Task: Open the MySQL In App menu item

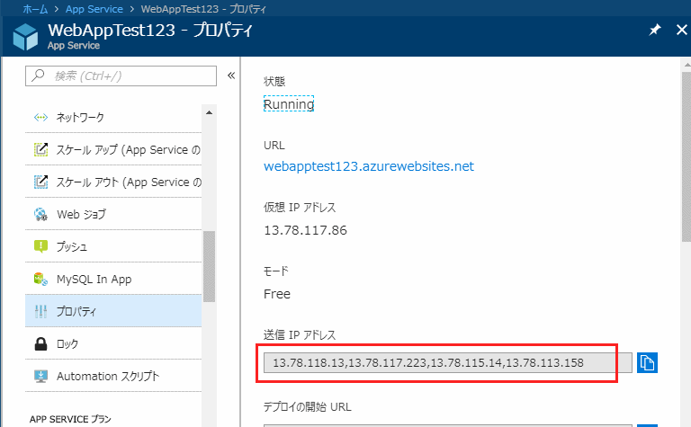Action: tap(113, 279)
